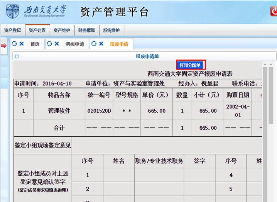Close the 调拨申请 tab
Image resolution: width=277 pixels, height=202 pixels.
tap(57, 44)
